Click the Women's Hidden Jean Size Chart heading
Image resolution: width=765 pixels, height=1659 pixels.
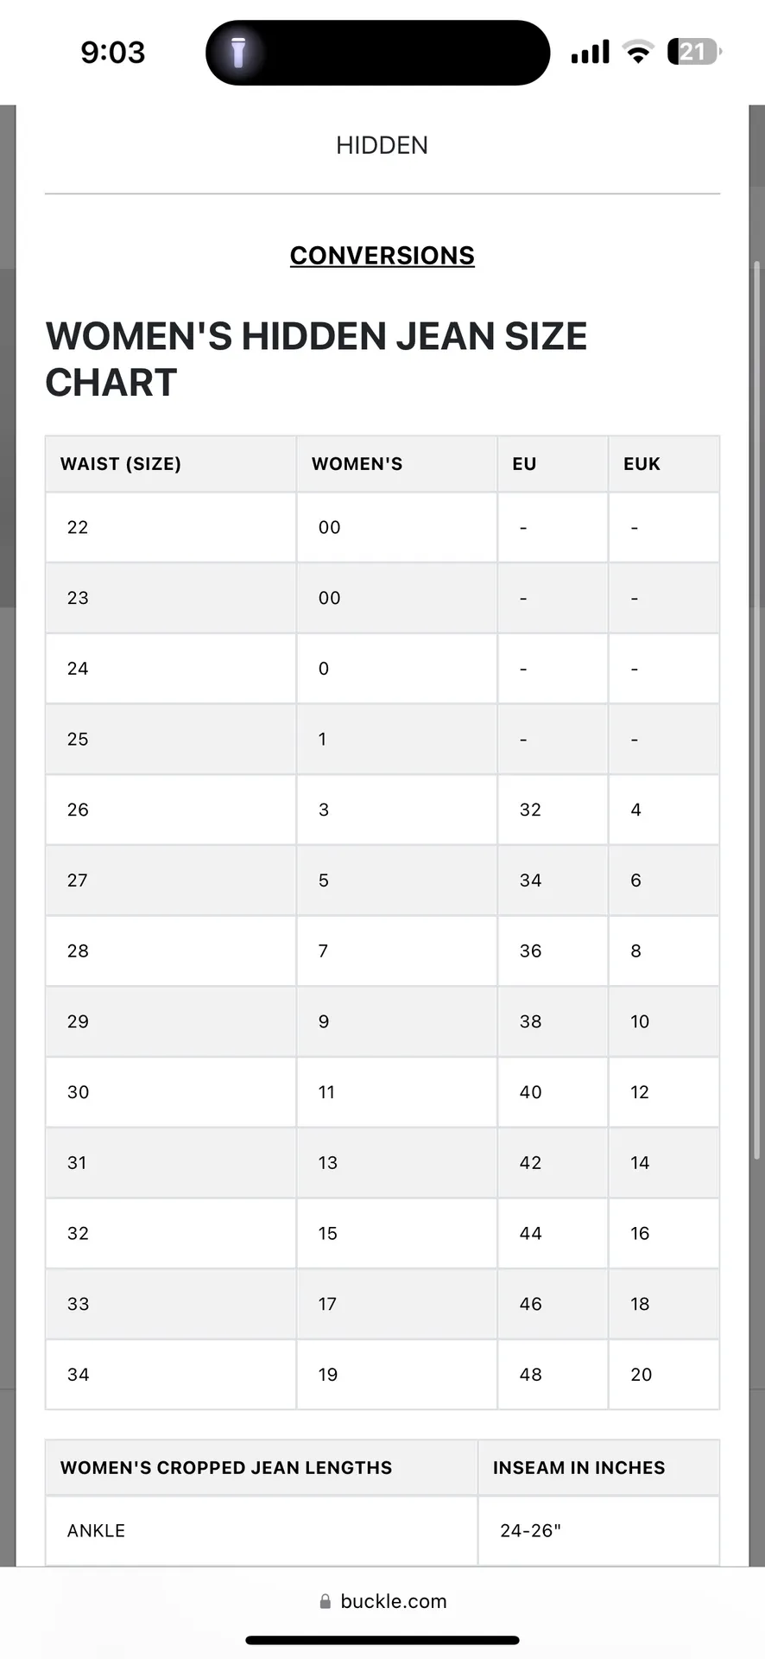click(x=316, y=359)
